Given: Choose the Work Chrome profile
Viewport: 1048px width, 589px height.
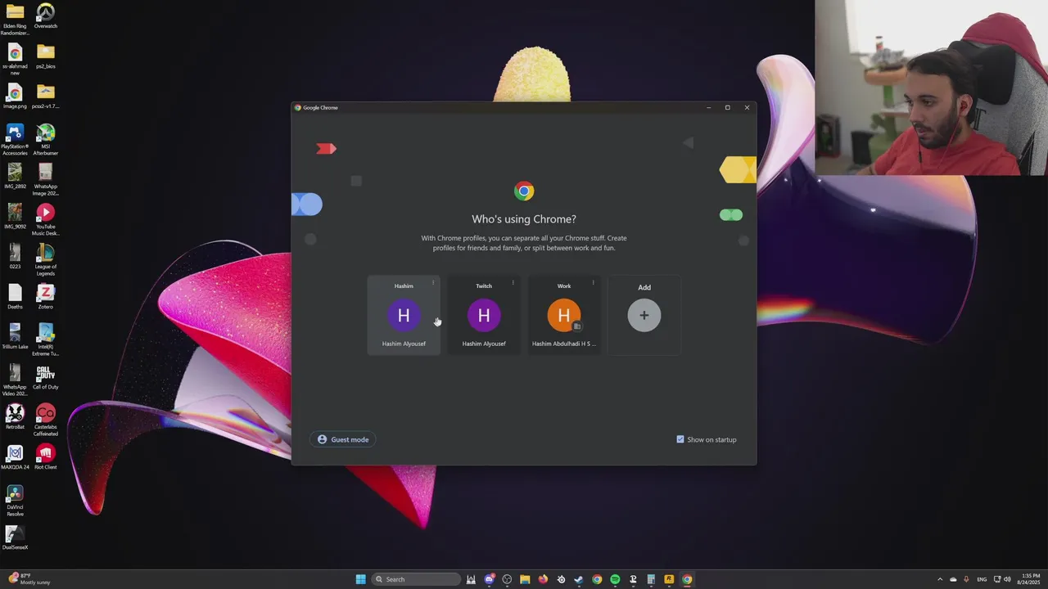Looking at the screenshot, I should point(564,315).
